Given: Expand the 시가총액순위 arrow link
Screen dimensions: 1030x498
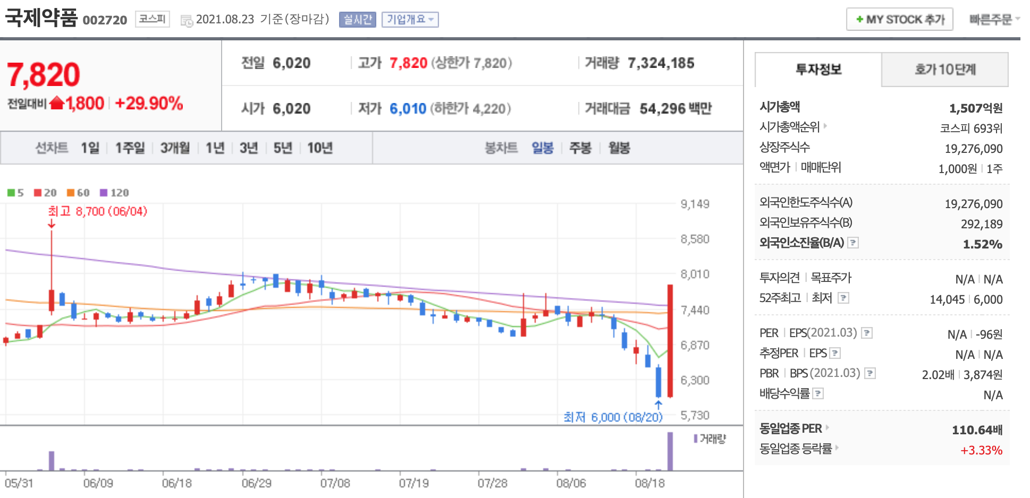Looking at the screenshot, I should click(x=825, y=126).
